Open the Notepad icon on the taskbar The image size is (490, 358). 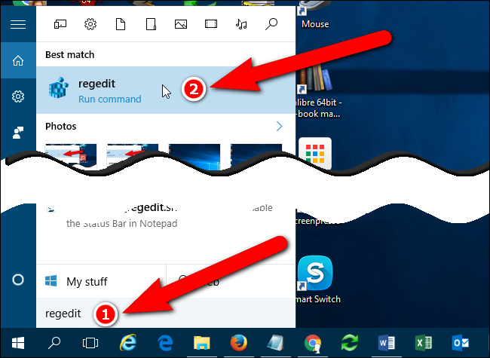tap(276, 343)
